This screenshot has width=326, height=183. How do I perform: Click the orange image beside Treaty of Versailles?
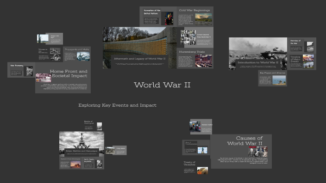pyautogui.click(x=202, y=171)
